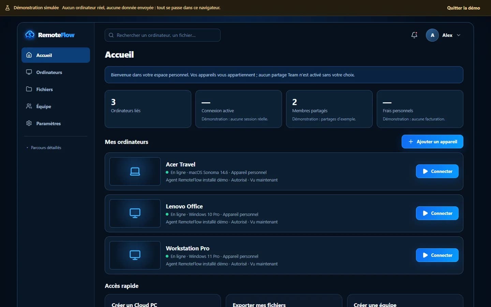Screen dimensions: 491x307
Task: Select the Membres partagés stat card
Action: pos(329,109)
